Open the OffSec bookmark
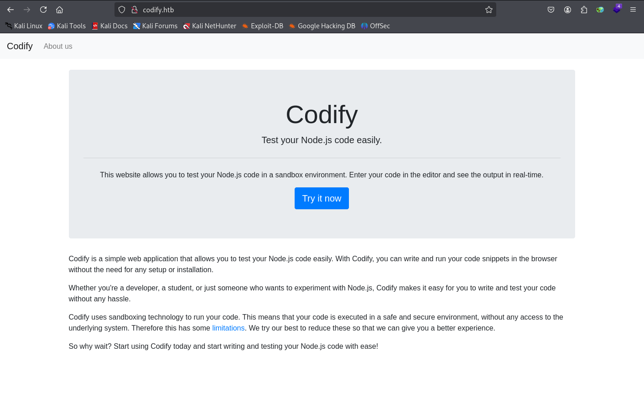The image size is (644, 393). coord(375,26)
